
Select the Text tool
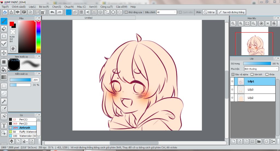tap(4, 126)
